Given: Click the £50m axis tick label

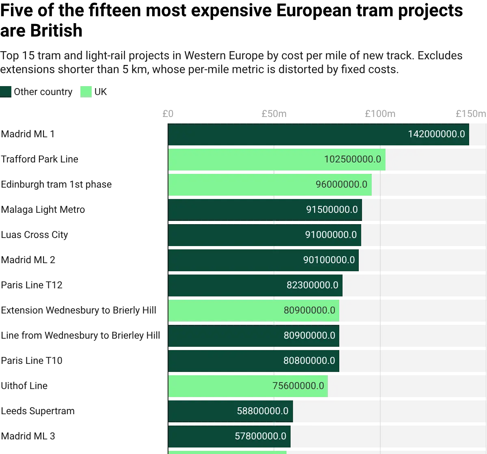Looking at the screenshot, I should [274, 114].
